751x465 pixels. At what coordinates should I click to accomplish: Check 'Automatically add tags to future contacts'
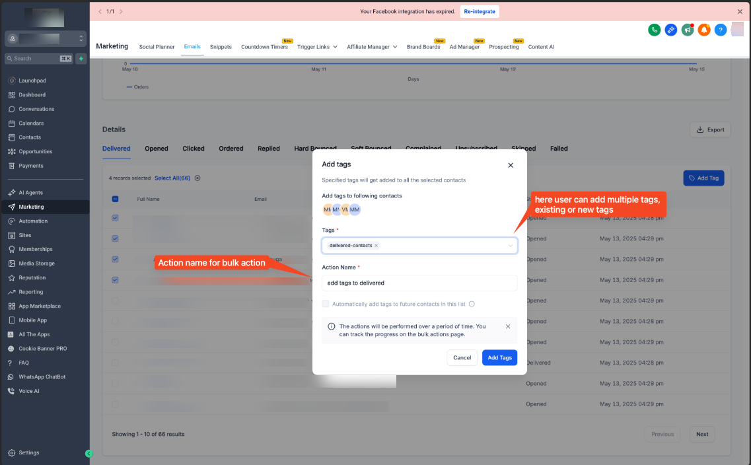(326, 304)
